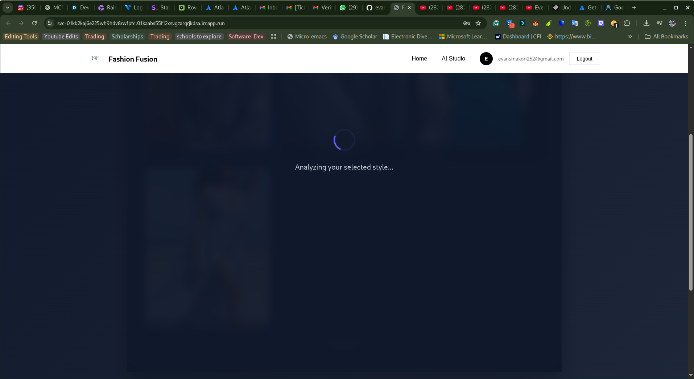
Task: Switch to the Gmail Inbox tab
Action: (x=268, y=8)
